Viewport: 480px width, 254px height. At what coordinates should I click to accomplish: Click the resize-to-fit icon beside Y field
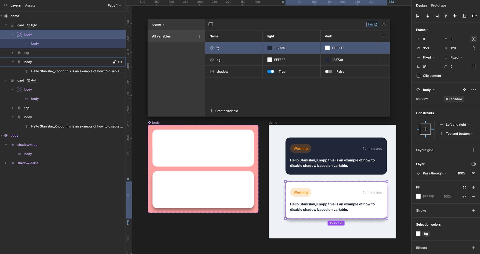tap(473, 39)
